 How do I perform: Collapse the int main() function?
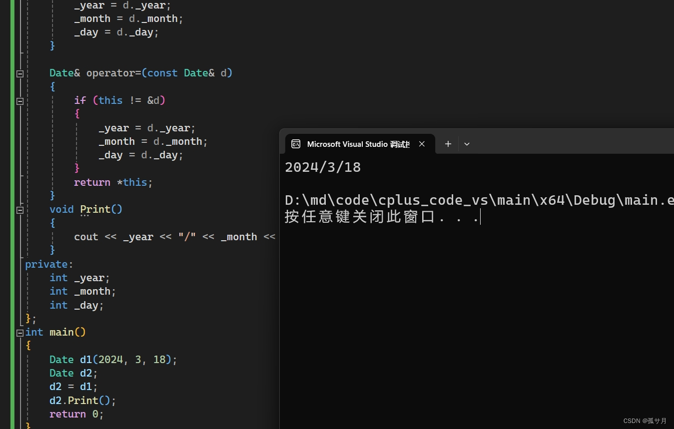pyautogui.click(x=20, y=333)
